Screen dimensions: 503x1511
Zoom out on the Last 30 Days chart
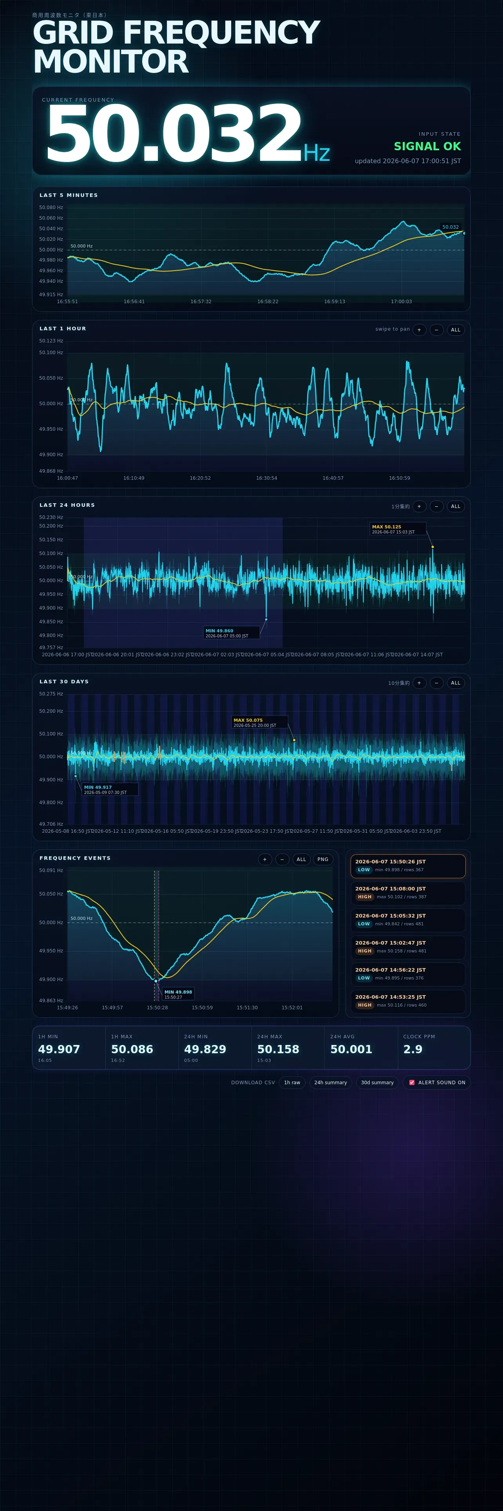point(436,683)
